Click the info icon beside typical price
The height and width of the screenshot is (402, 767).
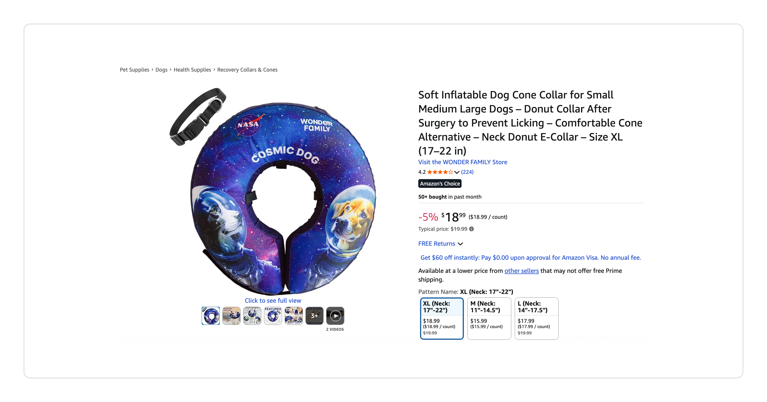click(471, 229)
